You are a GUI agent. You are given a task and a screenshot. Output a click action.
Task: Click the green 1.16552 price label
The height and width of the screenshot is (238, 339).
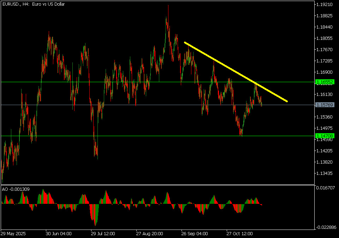[x=324, y=82]
